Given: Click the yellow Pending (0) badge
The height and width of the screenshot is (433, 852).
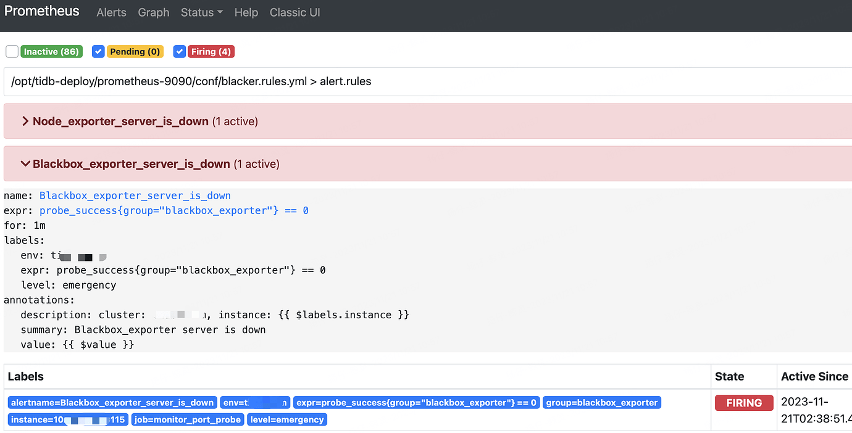Looking at the screenshot, I should (135, 52).
